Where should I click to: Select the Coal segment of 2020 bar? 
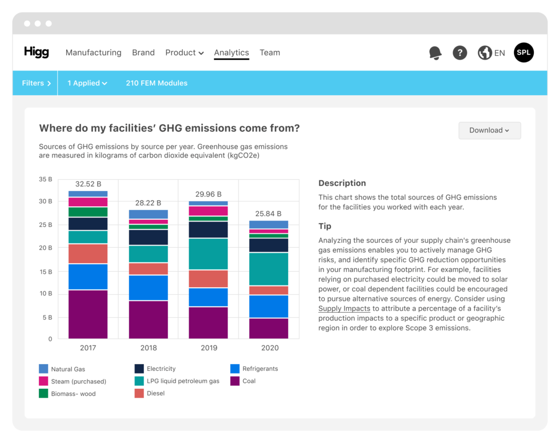click(x=269, y=328)
